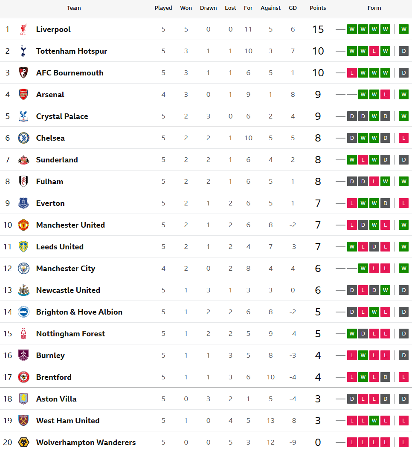Open the Nottingham Forest team page
The width and height of the screenshot is (412, 451).
pyautogui.click(x=70, y=334)
